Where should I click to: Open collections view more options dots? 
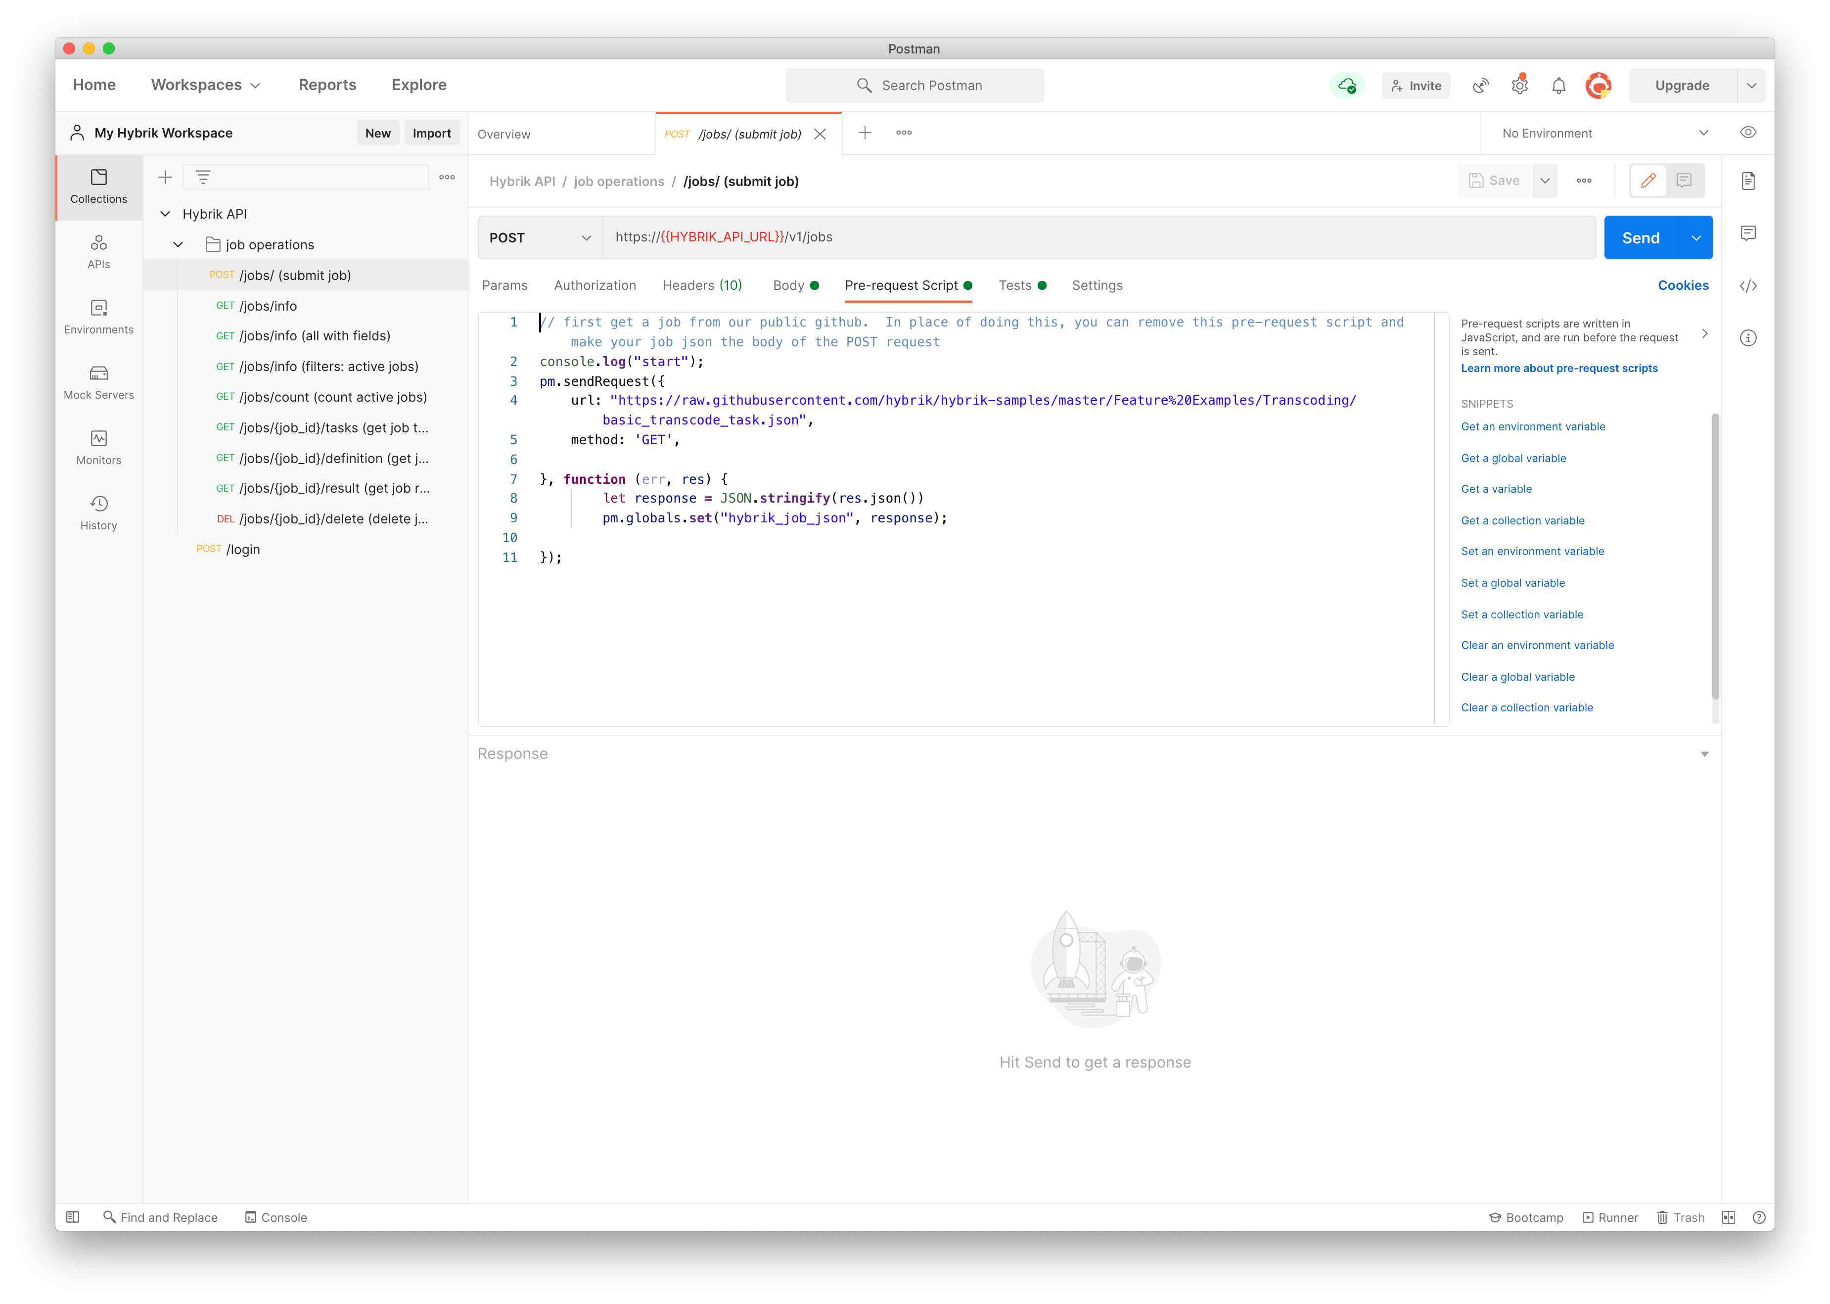[447, 177]
